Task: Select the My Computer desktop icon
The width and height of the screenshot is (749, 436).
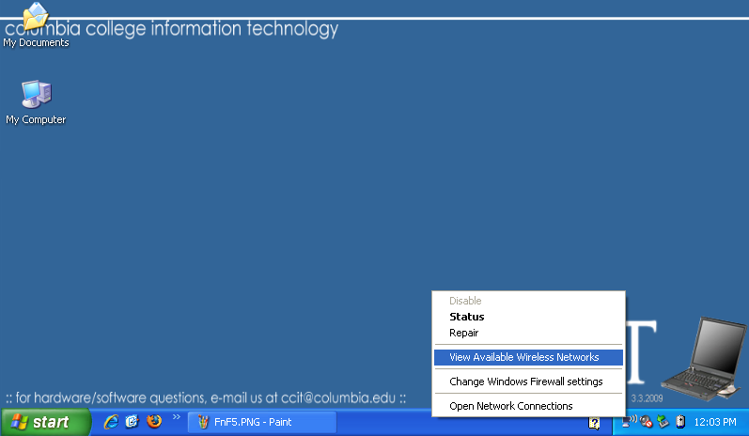Action: pos(36,102)
